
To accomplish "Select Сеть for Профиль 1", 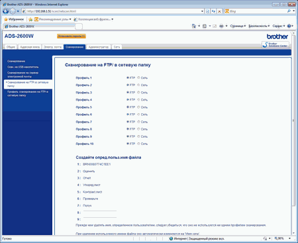I will point(138,77).
